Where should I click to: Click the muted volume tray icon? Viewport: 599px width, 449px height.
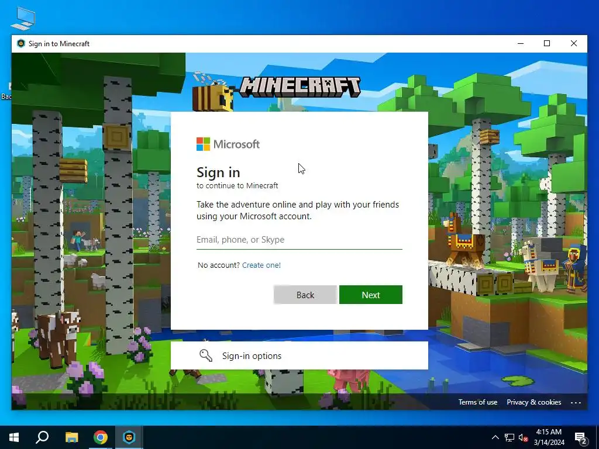point(523,437)
